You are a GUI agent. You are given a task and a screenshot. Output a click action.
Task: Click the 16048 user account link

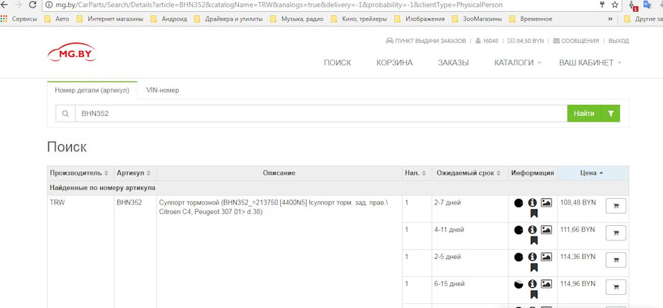[x=487, y=41]
